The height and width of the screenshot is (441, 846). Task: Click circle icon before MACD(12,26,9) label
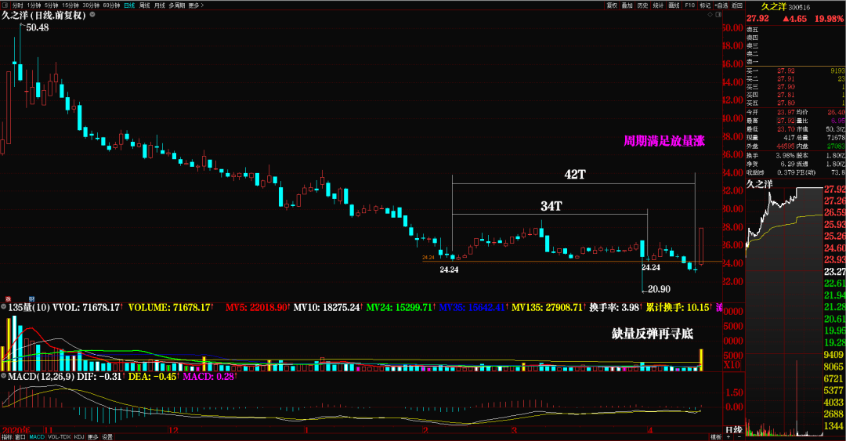click(x=4, y=376)
